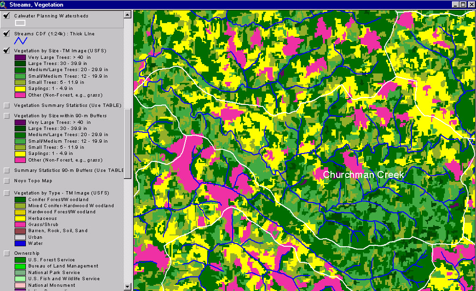Toggle the Calwater Planning Watersheds theme checkbox

pos(7,16)
